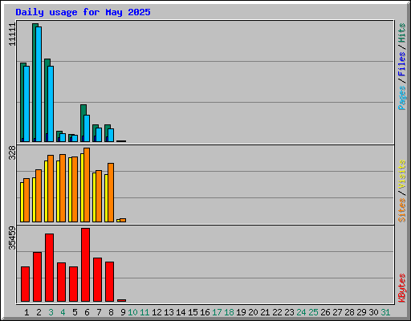411x321 pixels.
Task: Click day 1 cyan files bar
Action: (26, 104)
